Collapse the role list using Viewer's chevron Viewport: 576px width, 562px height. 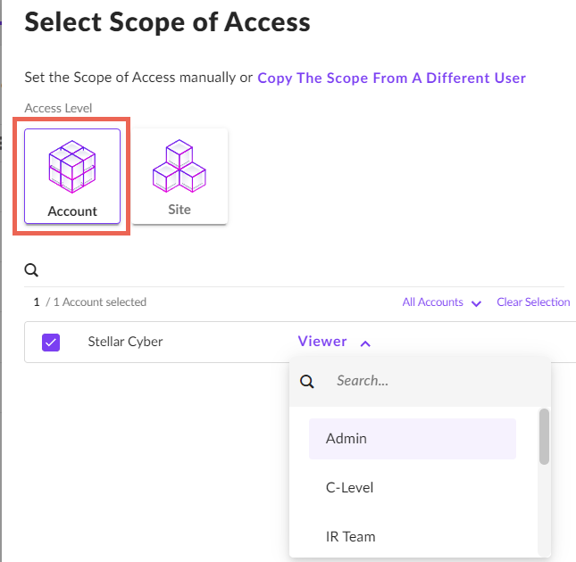[365, 342]
